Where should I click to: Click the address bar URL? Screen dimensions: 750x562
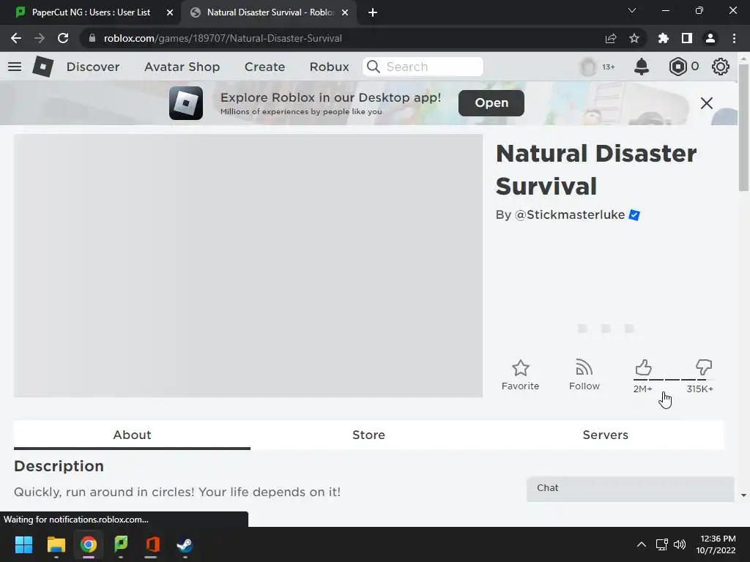[x=223, y=38]
